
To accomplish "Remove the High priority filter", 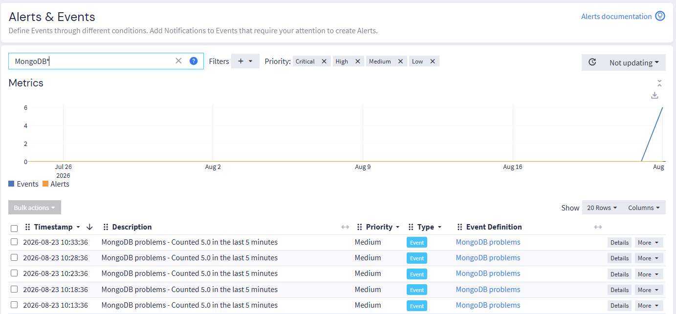I will (357, 62).
